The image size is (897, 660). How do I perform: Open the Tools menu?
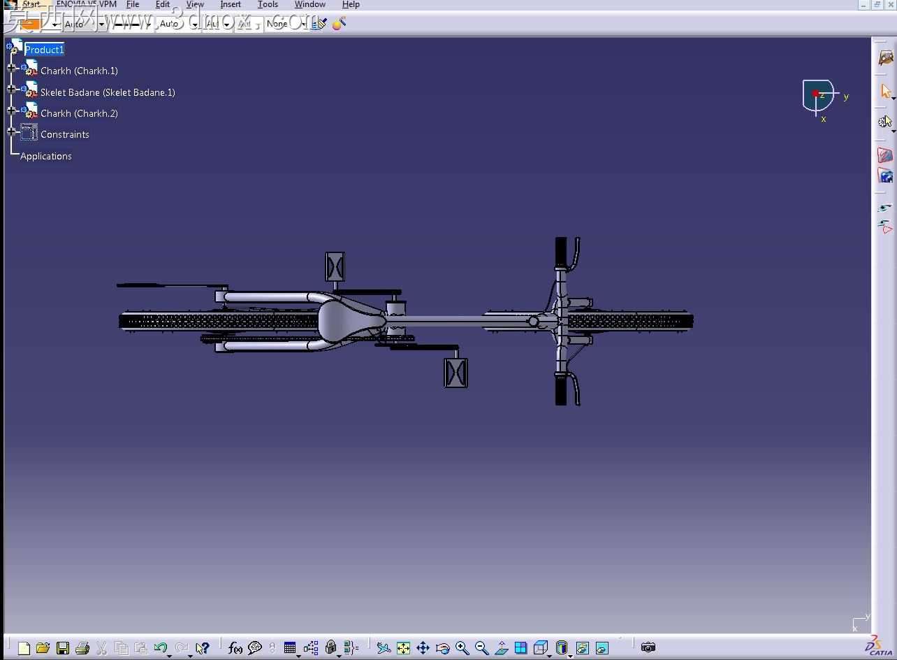(x=268, y=4)
